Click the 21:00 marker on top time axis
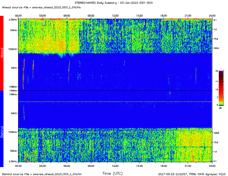 (x=188, y=16)
